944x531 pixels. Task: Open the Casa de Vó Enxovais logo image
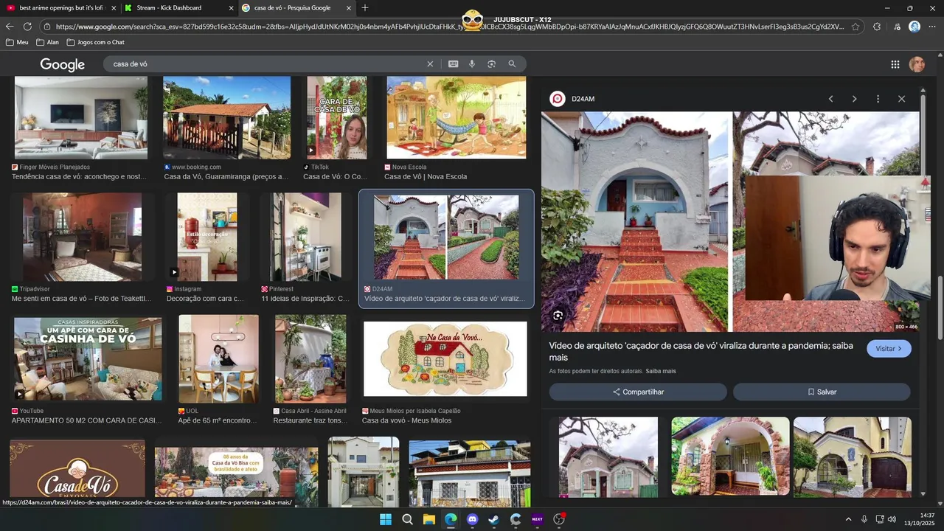77,472
